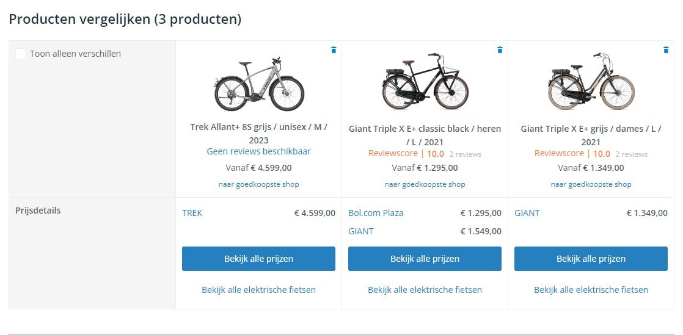Open Giant Triple X E+ grijs thumbnail
The width and height of the screenshot is (683, 335).
(x=591, y=81)
